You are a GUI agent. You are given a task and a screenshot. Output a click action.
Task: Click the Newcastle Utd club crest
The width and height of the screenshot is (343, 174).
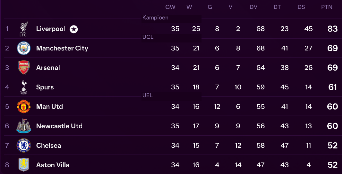click(x=23, y=126)
